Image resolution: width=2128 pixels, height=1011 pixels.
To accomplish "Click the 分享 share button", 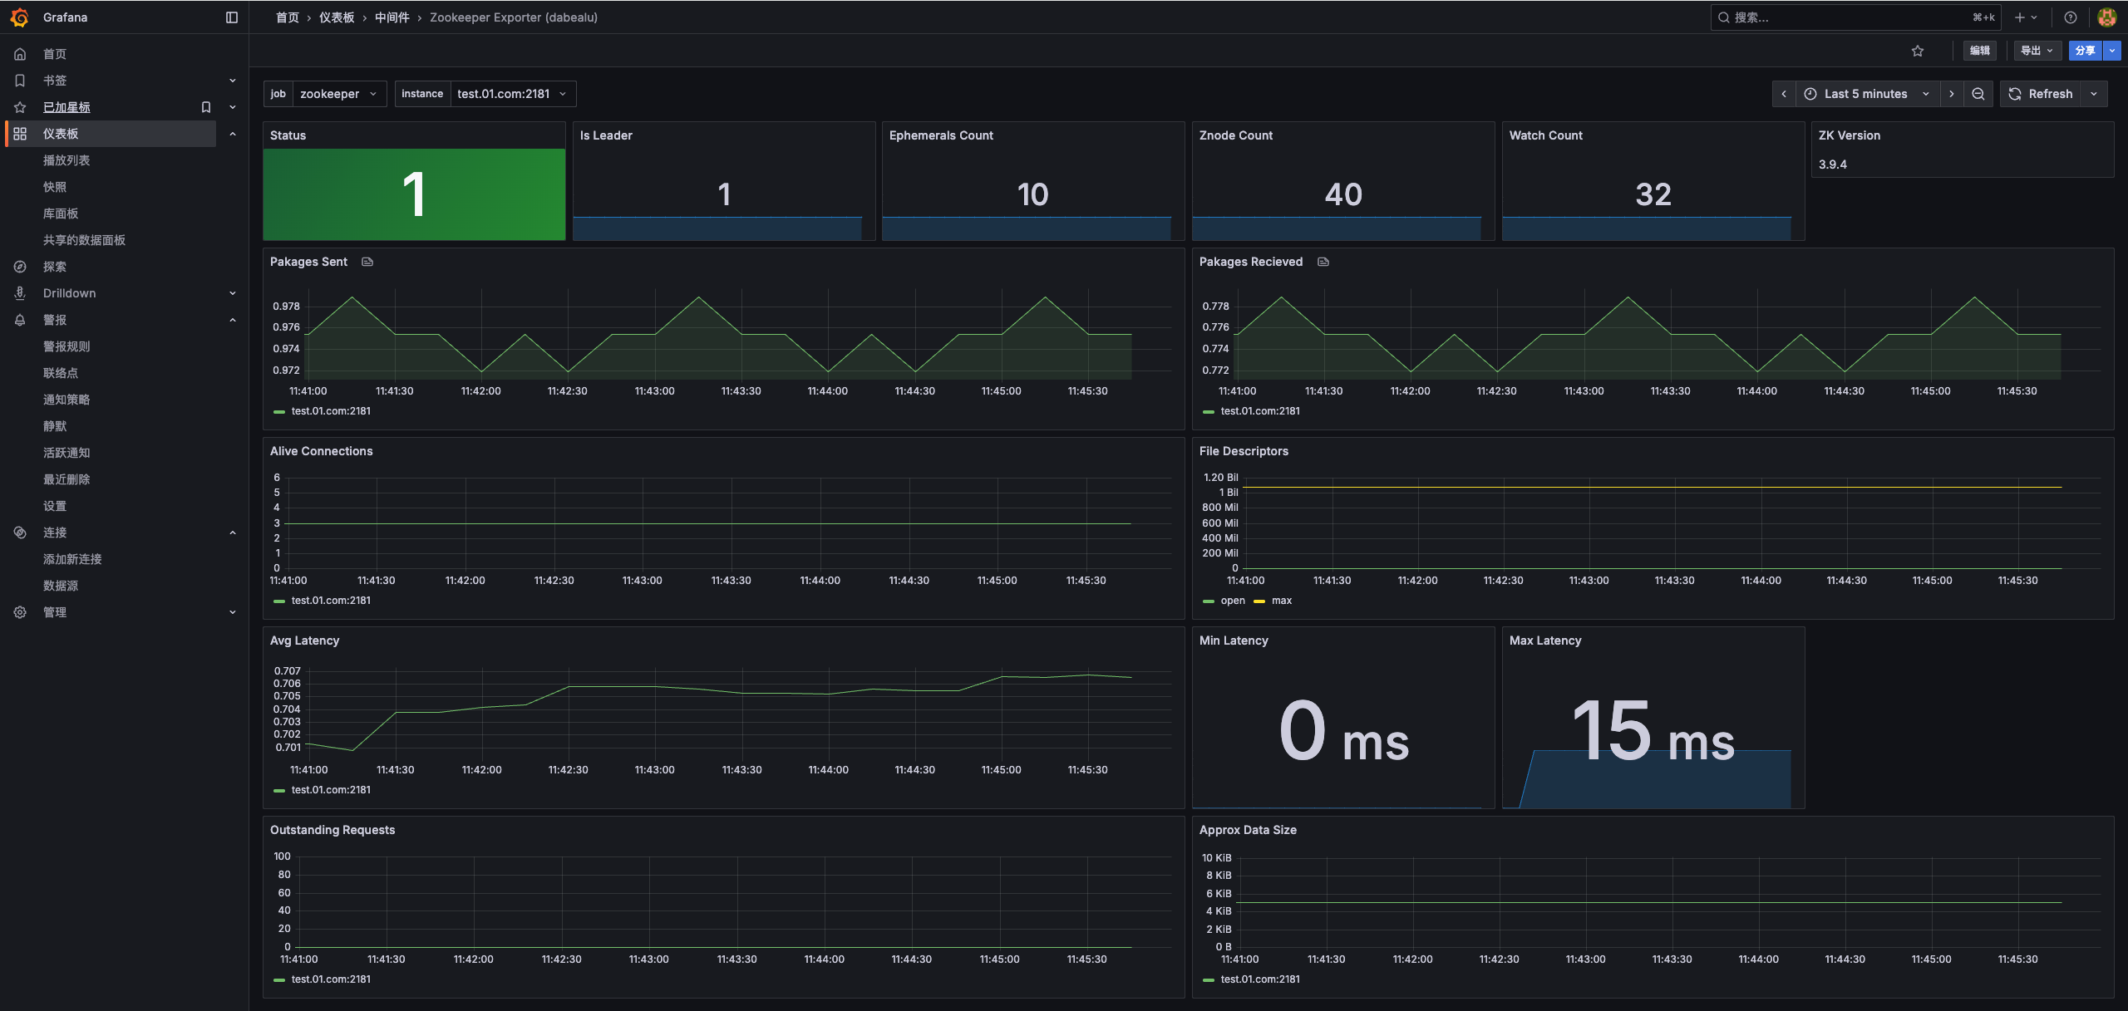I will 2086,51.
